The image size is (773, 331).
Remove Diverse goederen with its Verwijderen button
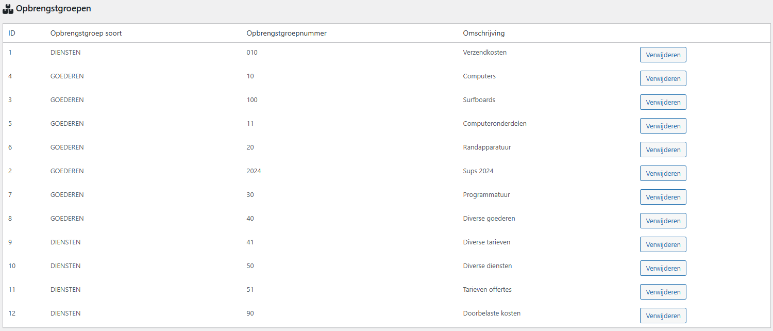[x=663, y=221]
